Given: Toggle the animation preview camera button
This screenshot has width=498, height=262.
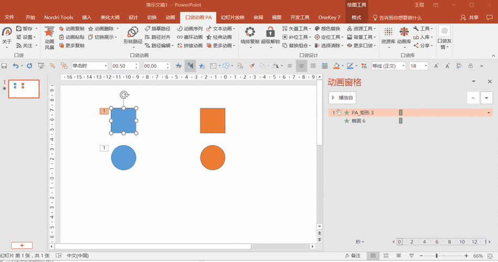Looking at the screenshot, I should (x=190, y=66).
